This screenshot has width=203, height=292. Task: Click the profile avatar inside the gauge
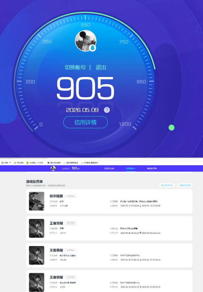coord(86,41)
